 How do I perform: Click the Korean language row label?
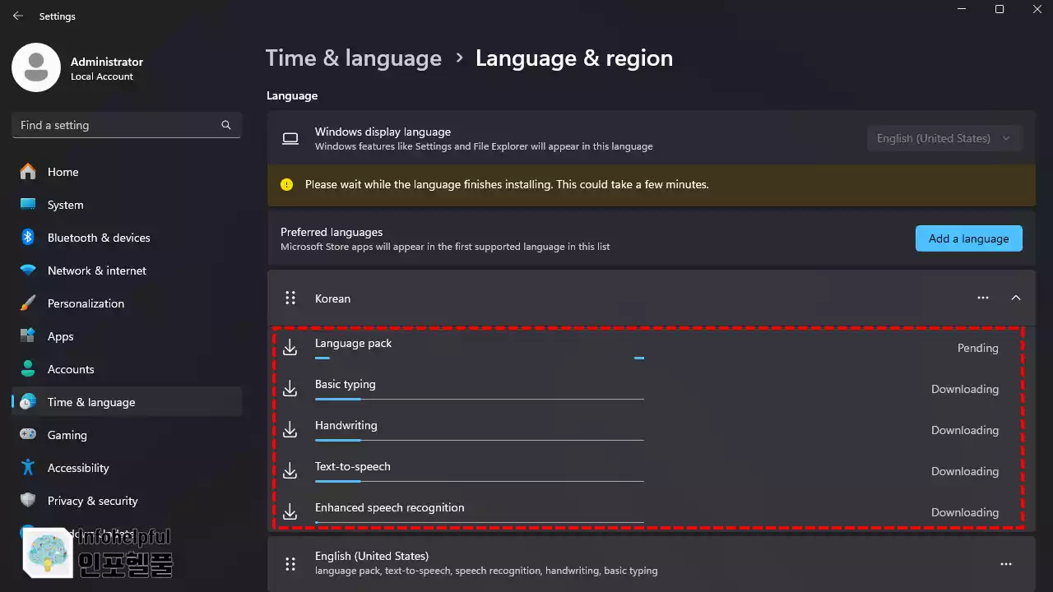(x=332, y=298)
